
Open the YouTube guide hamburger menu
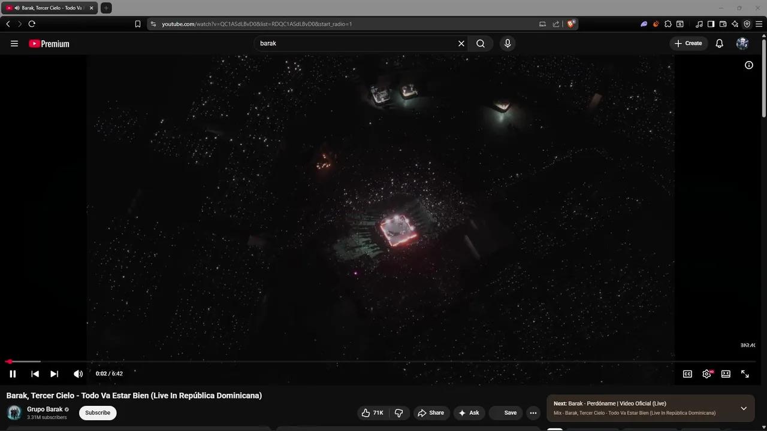[14, 44]
